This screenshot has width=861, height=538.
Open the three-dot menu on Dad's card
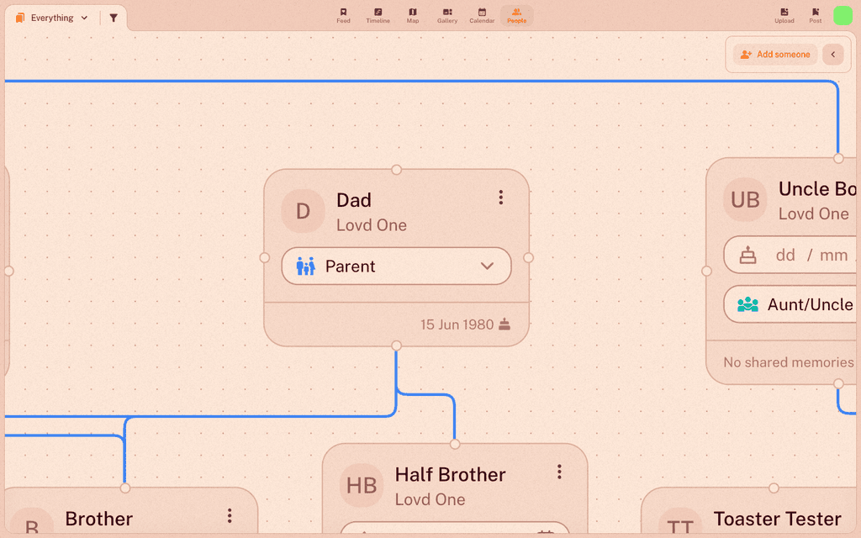click(x=501, y=198)
